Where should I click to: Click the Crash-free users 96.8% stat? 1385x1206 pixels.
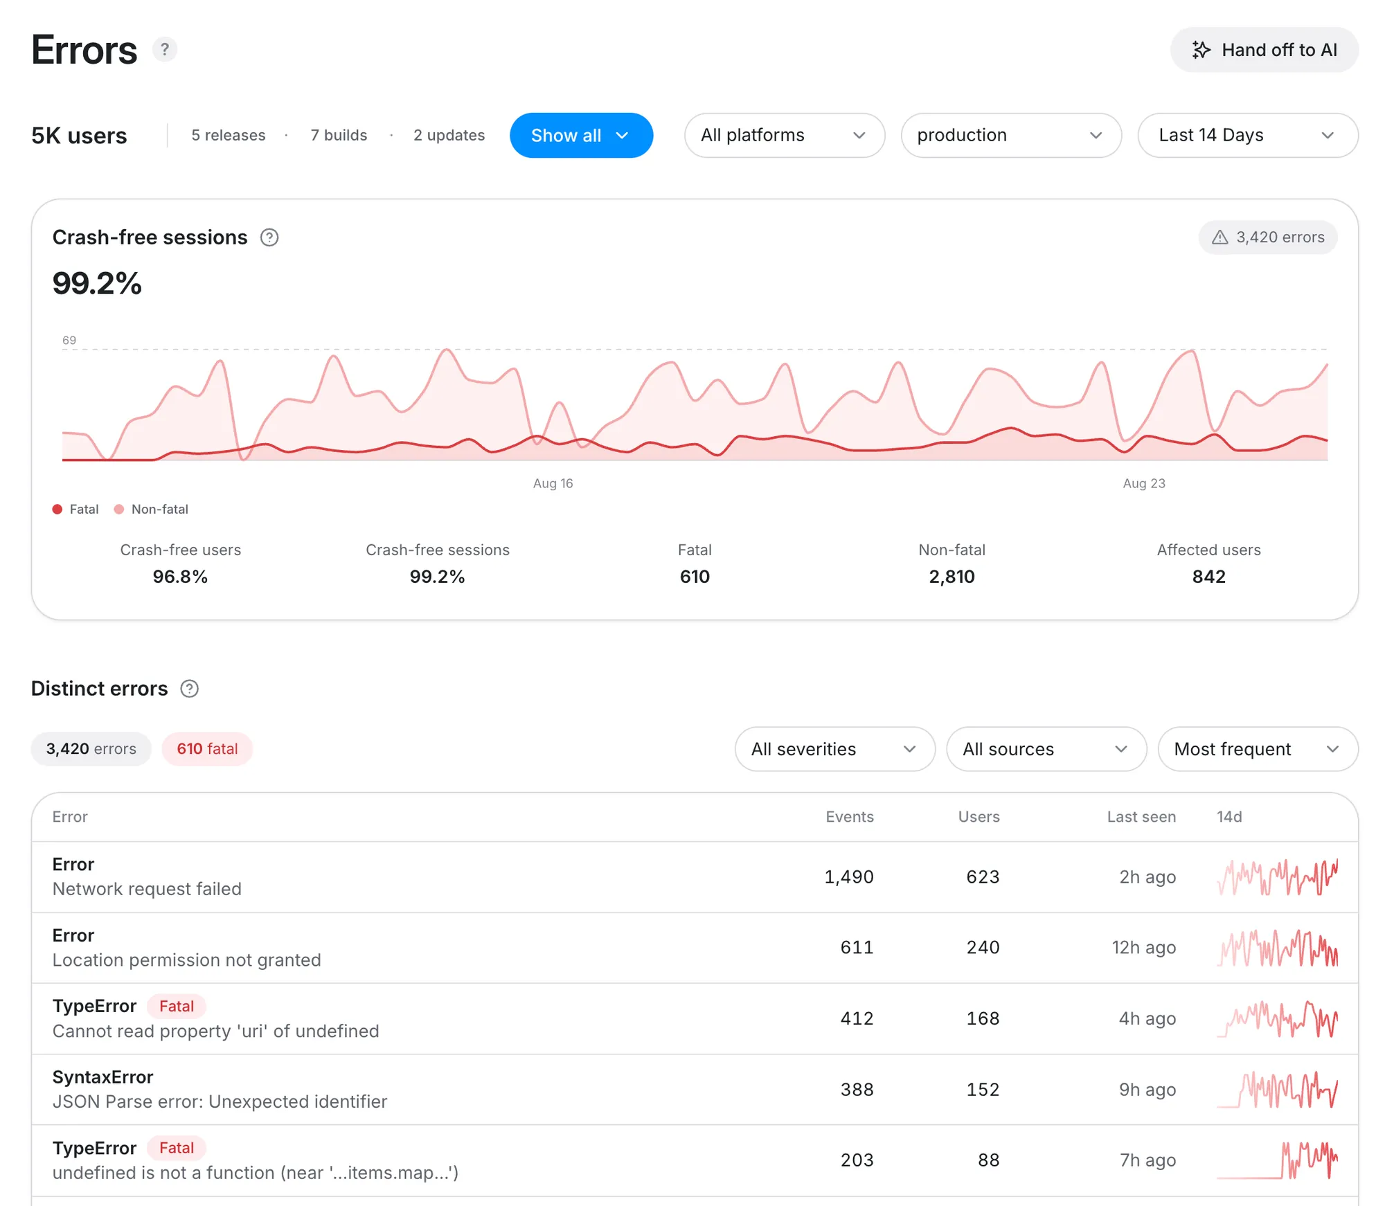click(181, 564)
